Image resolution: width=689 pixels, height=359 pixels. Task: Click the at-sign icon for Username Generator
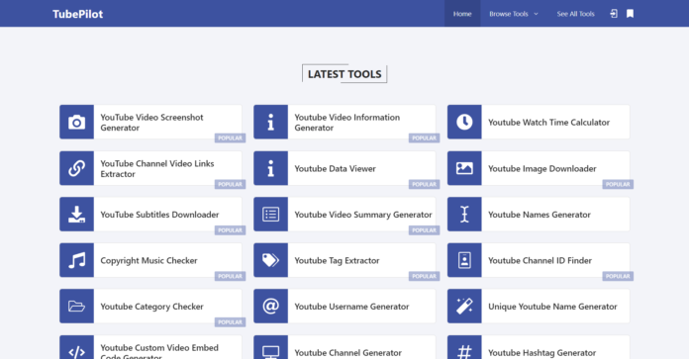[x=270, y=307]
